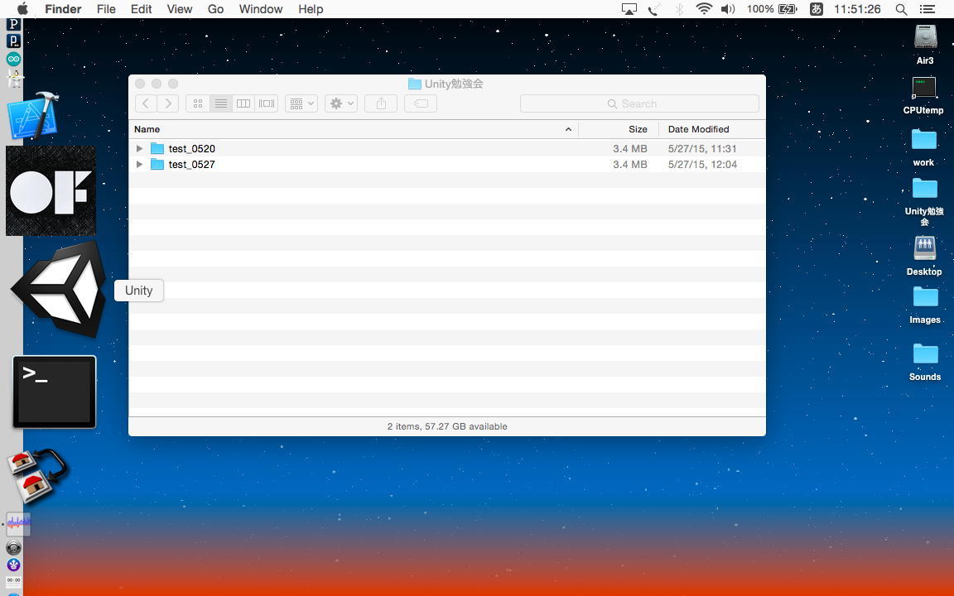Open the Wi-Fi status menu
The image size is (954, 596).
[x=704, y=9]
